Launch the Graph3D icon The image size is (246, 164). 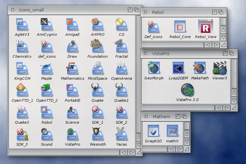pos(154,131)
